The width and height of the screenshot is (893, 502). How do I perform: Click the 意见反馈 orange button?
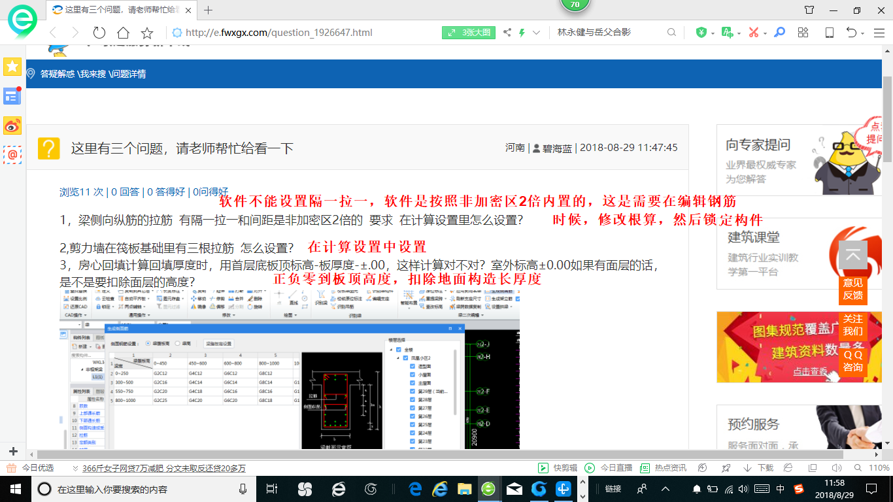tap(852, 289)
